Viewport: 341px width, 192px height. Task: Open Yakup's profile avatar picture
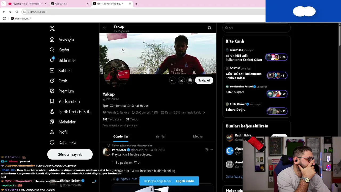point(116,73)
